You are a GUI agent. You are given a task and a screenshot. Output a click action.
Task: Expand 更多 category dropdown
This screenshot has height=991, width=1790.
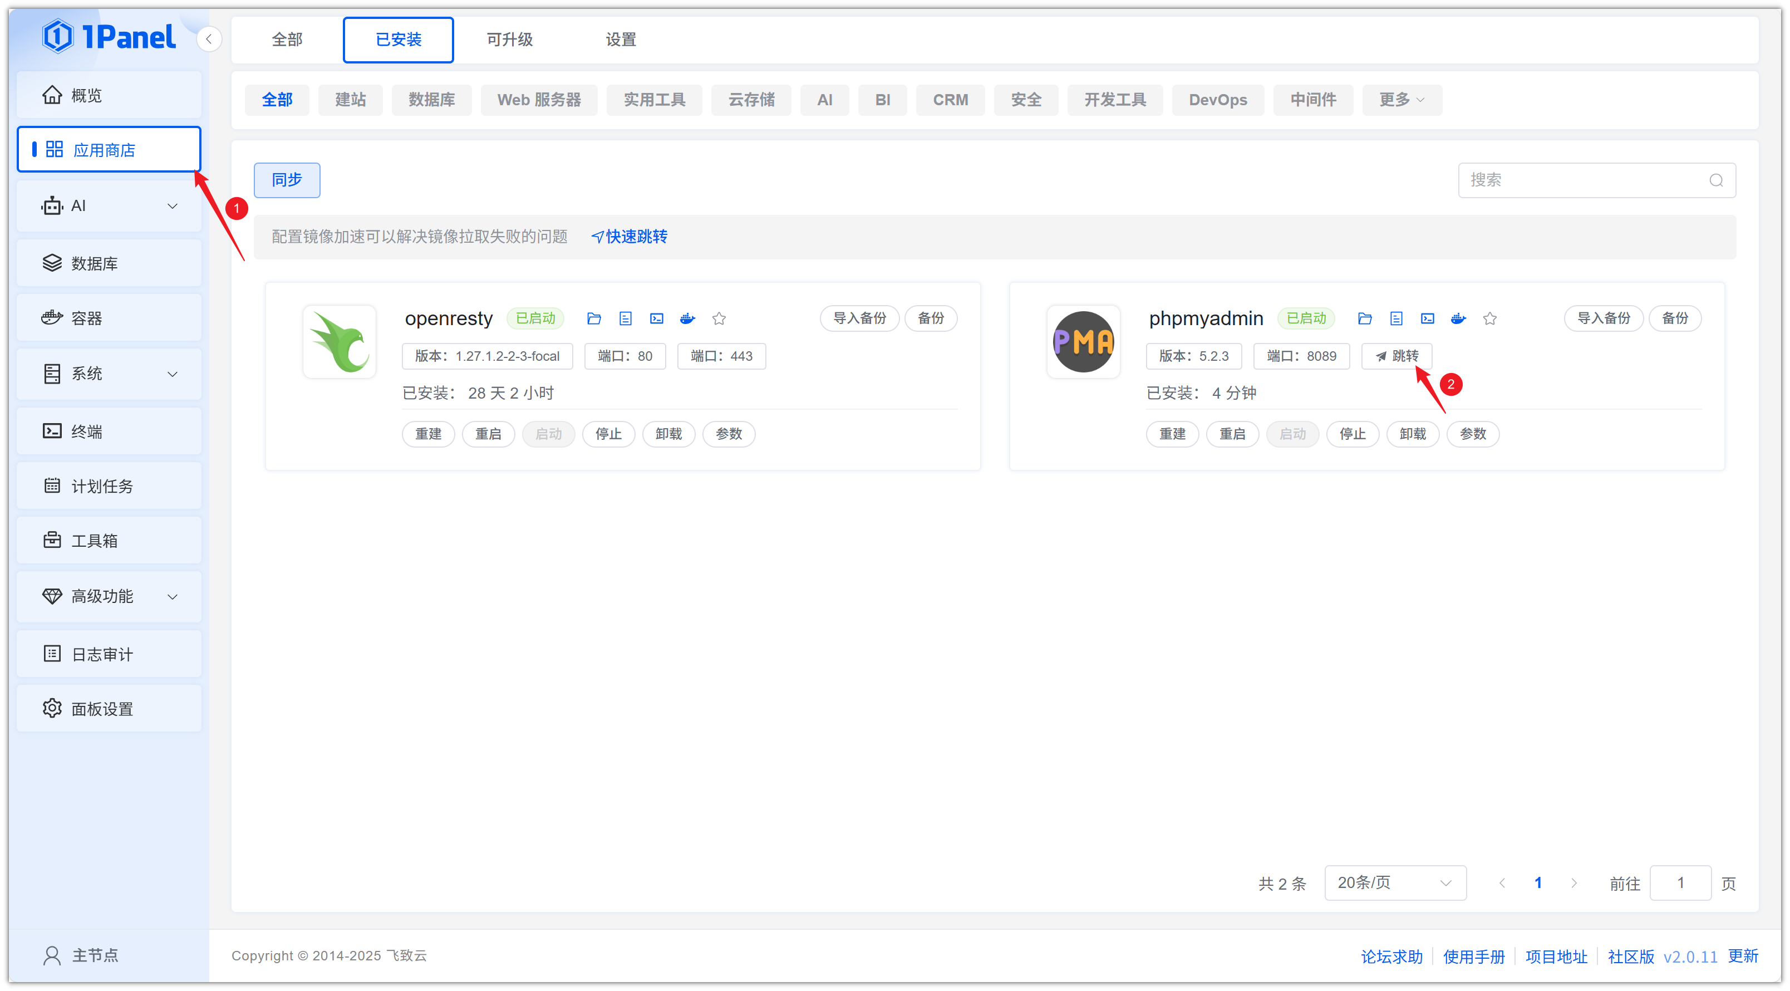click(x=1401, y=100)
